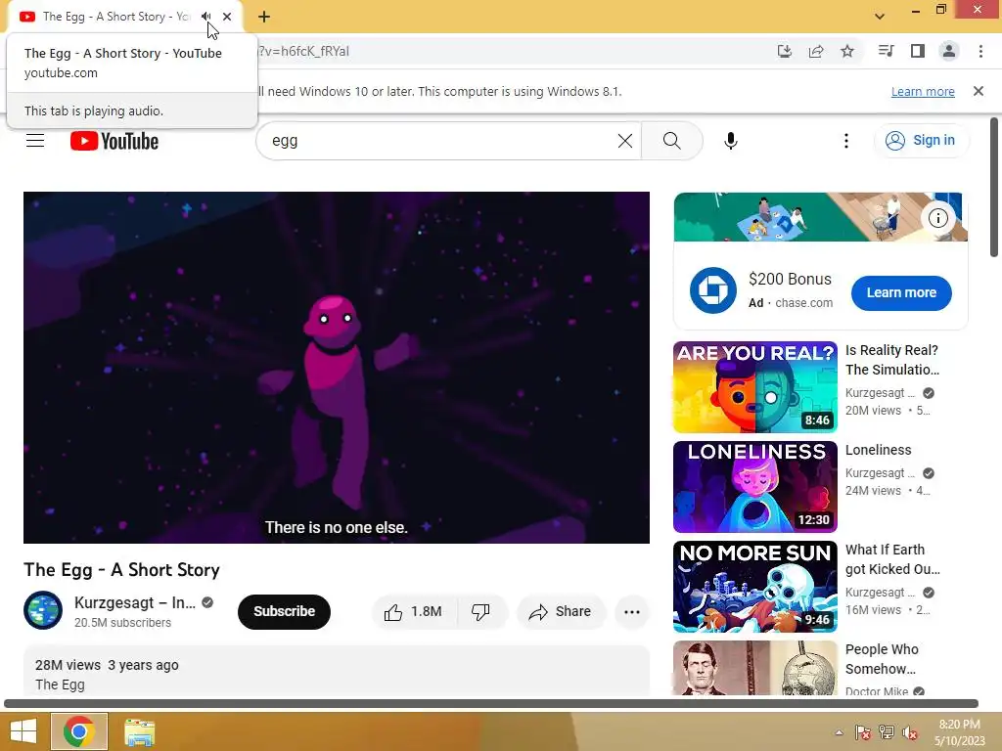Image resolution: width=1002 pixels, height=751 pixels.
Task: Open Is Reality Real? video title
Action: click(x=892, y=360)
